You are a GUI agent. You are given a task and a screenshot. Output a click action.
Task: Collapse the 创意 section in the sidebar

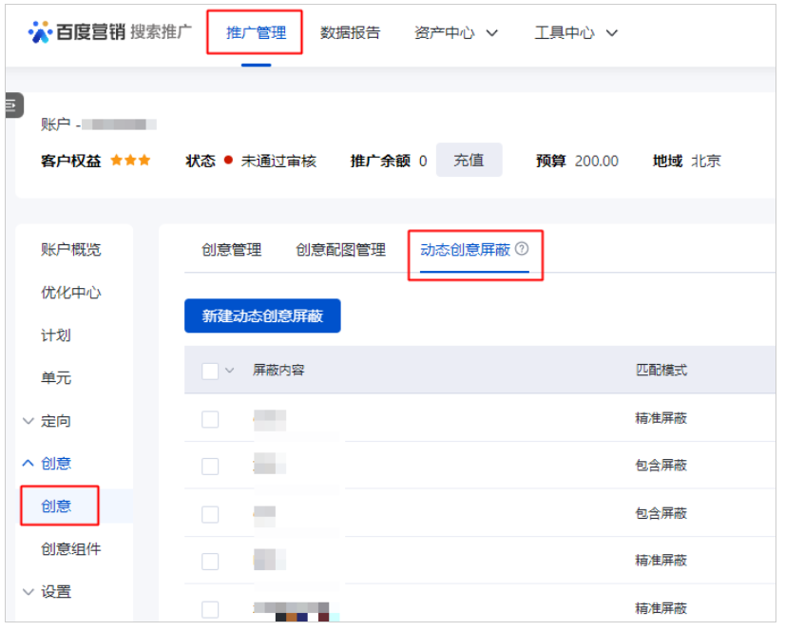tap(29, 463)
